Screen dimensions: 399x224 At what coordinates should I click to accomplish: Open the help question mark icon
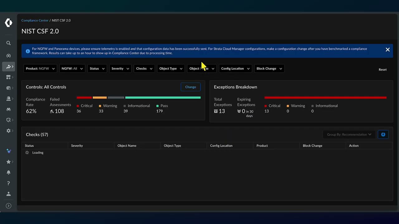[x=8, y=183]
